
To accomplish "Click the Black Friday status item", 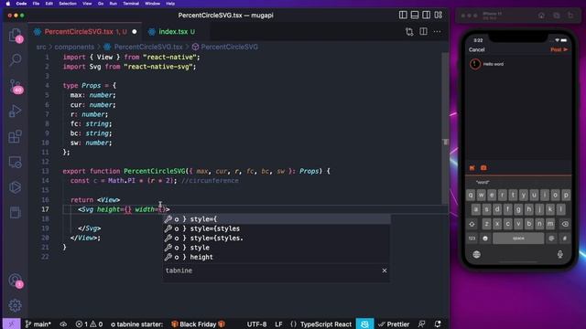I will click(198, 324).
